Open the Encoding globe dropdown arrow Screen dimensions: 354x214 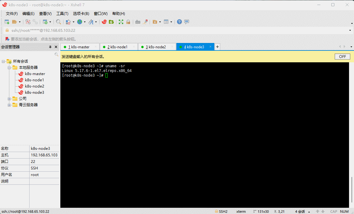(85, 22)
